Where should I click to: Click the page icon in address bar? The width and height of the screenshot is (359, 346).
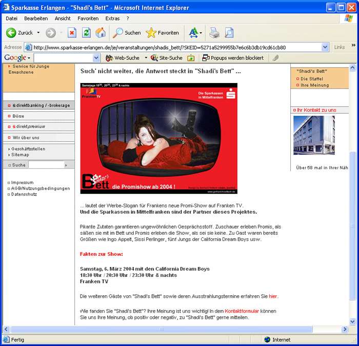pos(28,47)
